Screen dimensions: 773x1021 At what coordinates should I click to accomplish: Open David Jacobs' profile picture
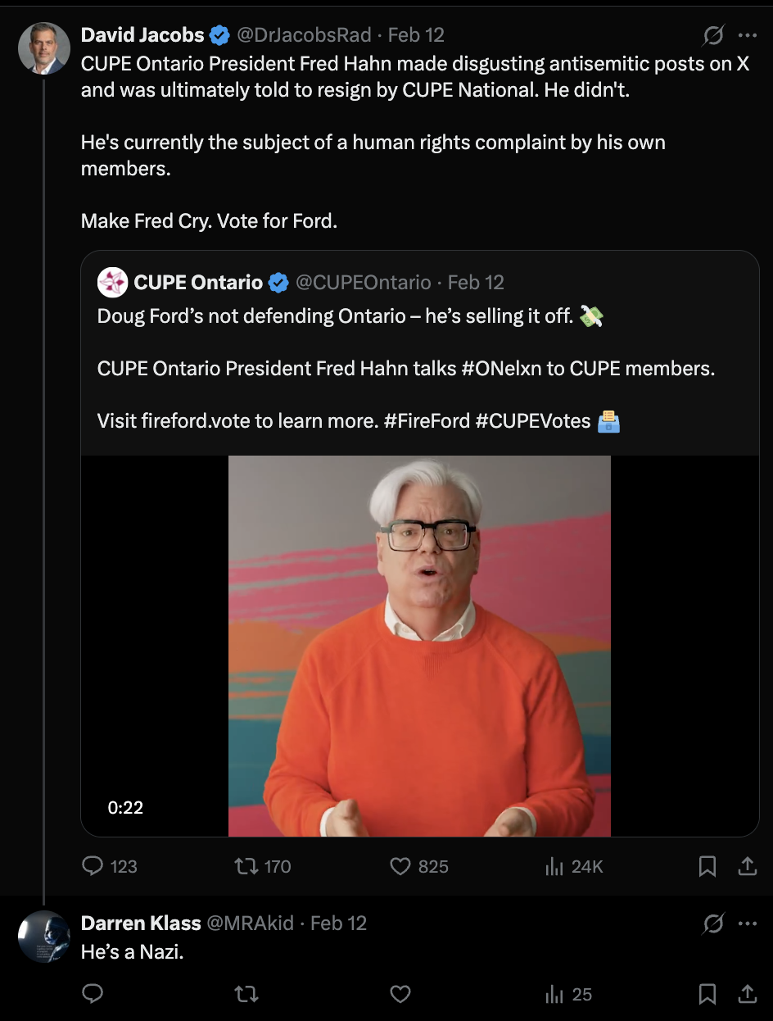(x=43, y=48)
